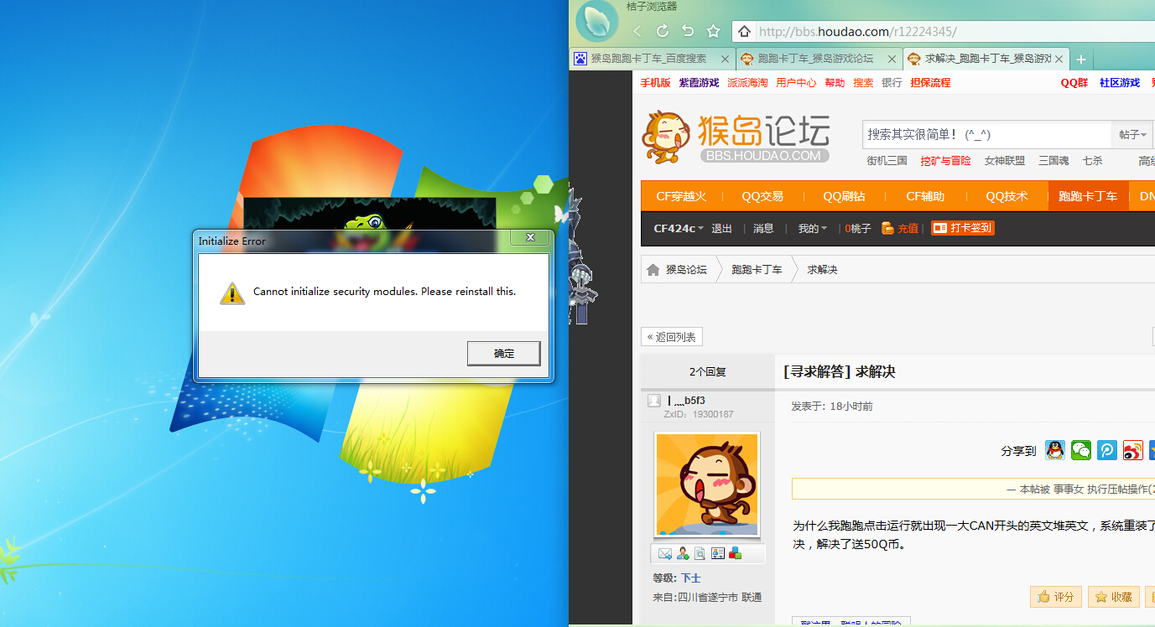Open the poster's monkey avatar image
Screen dimensions: 1155x627
tap(707, 484)
